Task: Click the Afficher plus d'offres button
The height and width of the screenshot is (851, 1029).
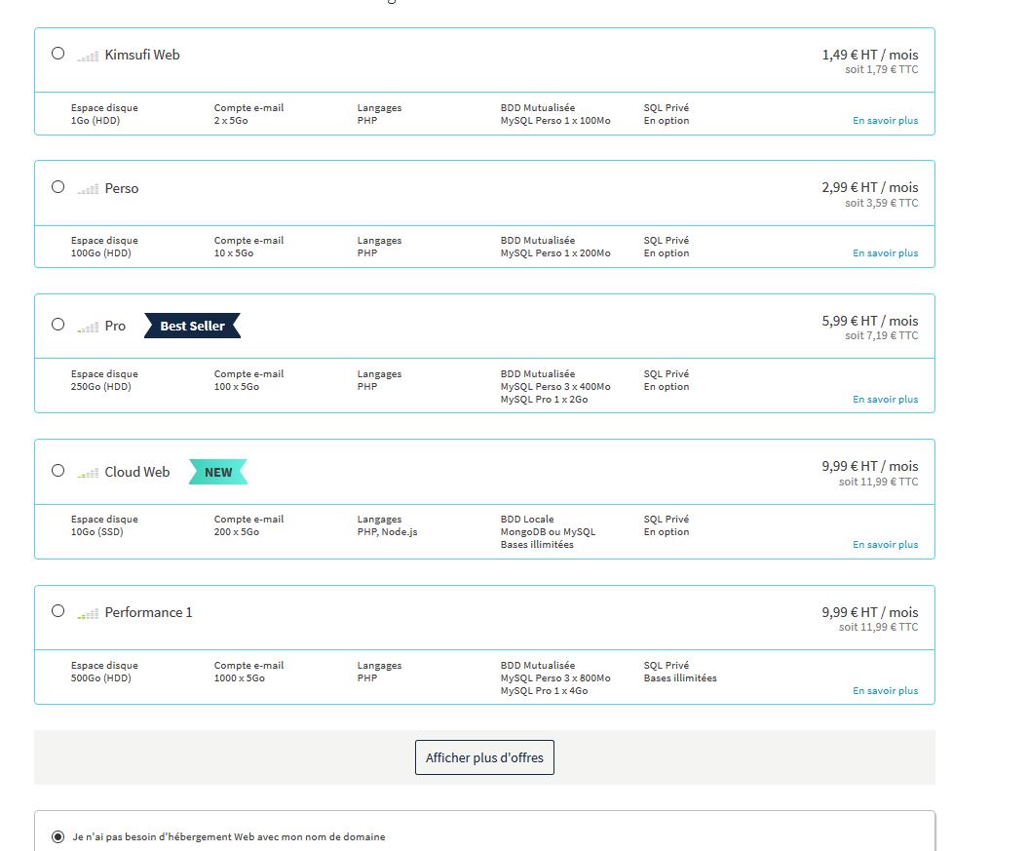Action: [484, 757]
